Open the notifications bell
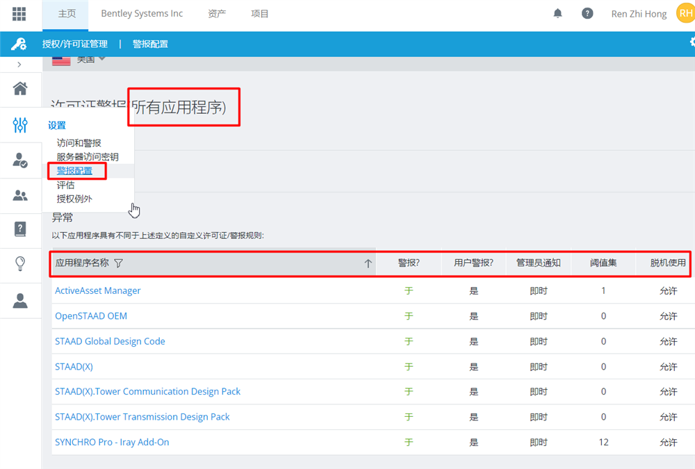This screenshot has height=469, width=695. click(557, 13)
